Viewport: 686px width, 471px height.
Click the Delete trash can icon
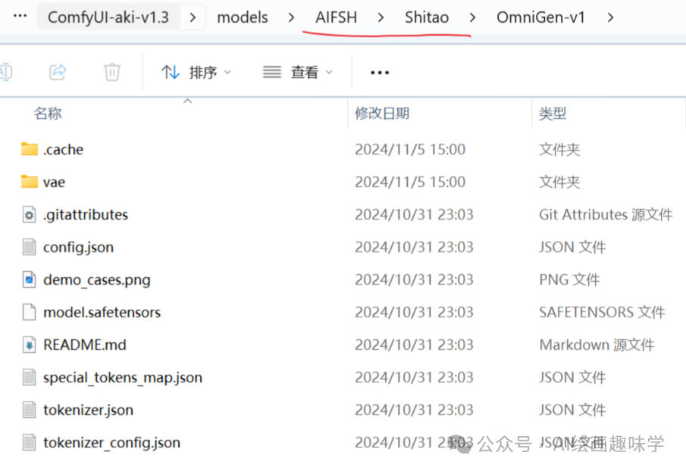(112, 72)
